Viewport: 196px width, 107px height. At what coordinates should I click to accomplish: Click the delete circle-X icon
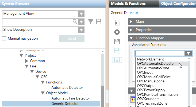click(117, 32)
